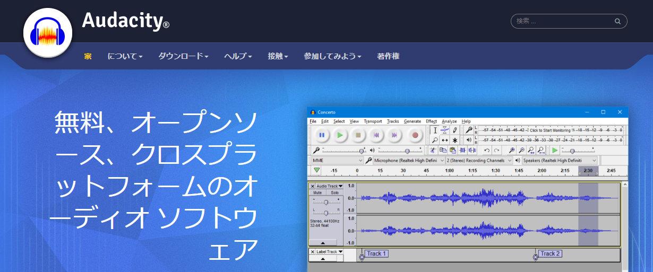
Task: Expand the ヘルプ navigation menu
Action: [x=238, y=56]
